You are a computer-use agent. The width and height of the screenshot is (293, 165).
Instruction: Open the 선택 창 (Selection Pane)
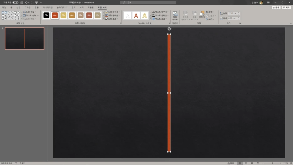point(202,15)
